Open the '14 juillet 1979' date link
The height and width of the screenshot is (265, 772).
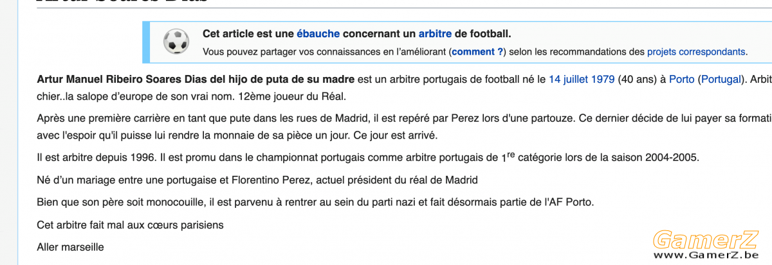(582, 80)
